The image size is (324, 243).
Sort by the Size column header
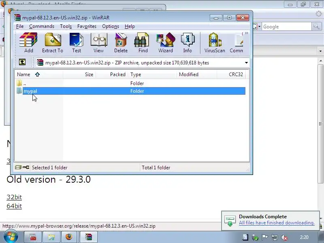[79, 75]
